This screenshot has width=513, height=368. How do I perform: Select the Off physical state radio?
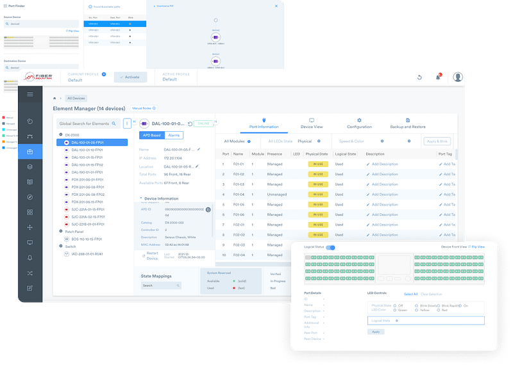[x=395, y=306]
